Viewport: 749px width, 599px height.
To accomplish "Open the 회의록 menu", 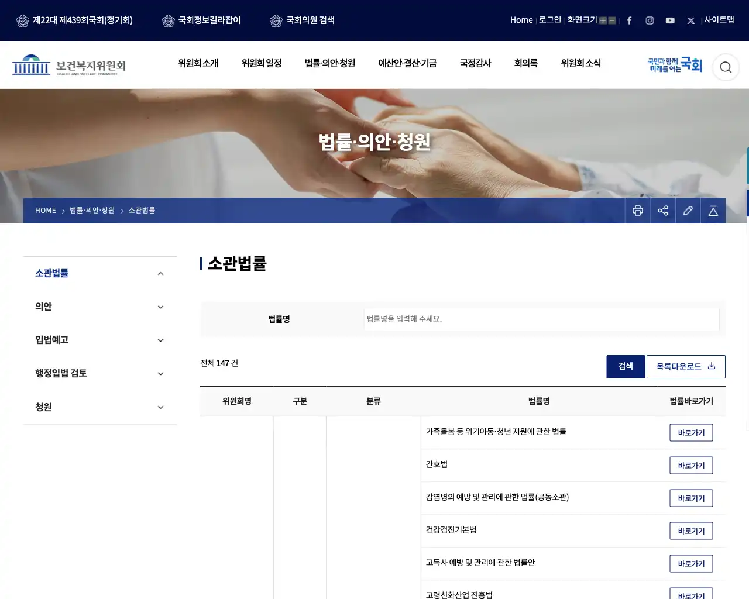I will coord(526,63).
